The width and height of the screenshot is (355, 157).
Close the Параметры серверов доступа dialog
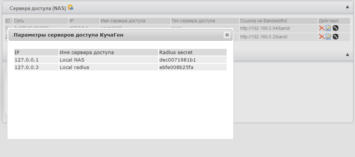[227, 35]
